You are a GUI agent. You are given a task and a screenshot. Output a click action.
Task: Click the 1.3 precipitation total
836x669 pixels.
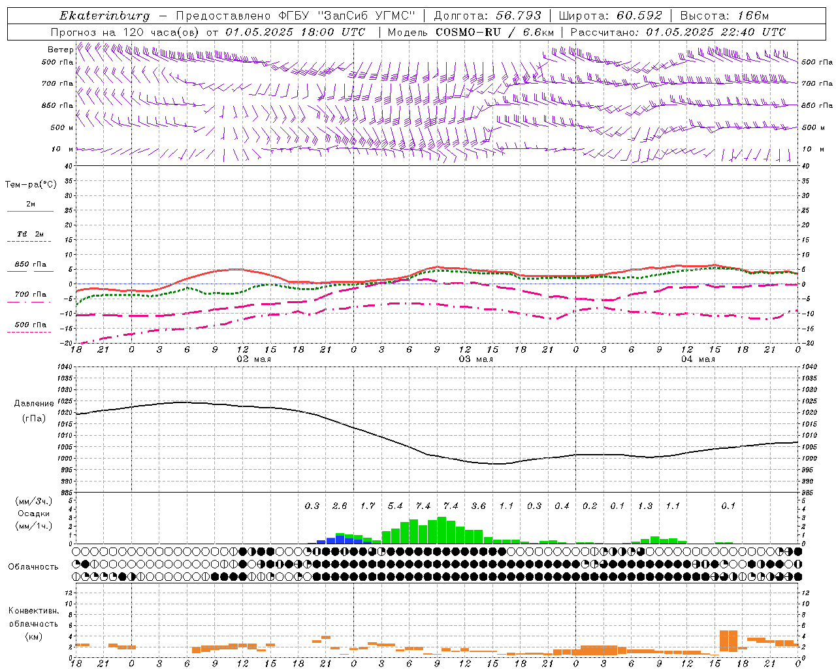pyautogui.click(x=645, y=506)
